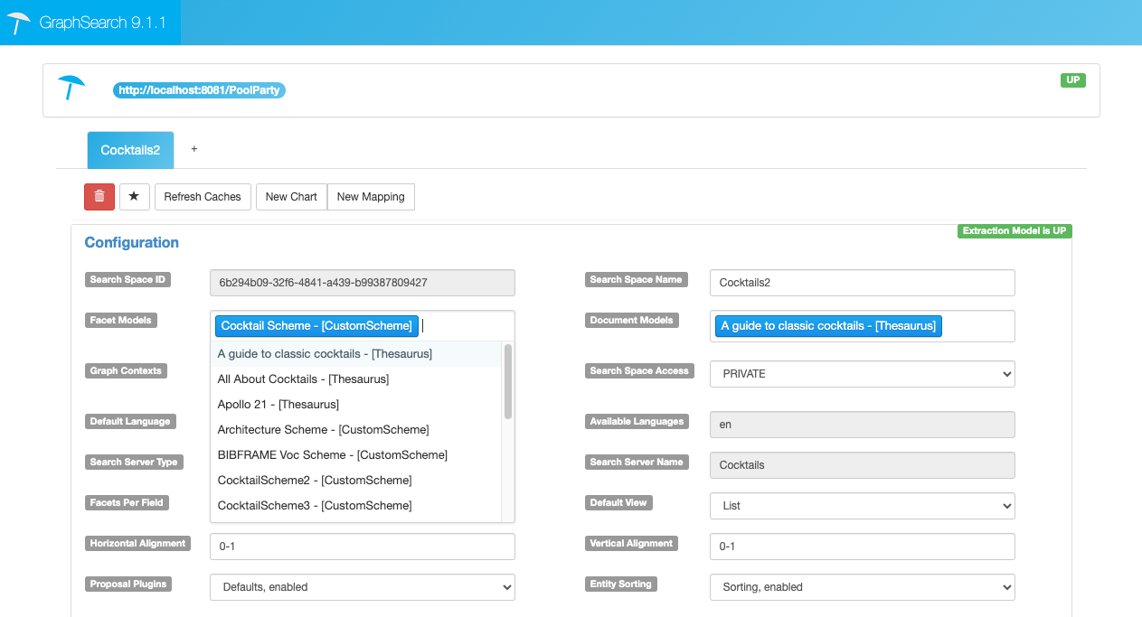Create a New Mapping
The image size is (1142, 617).
(x=371, y=196)
